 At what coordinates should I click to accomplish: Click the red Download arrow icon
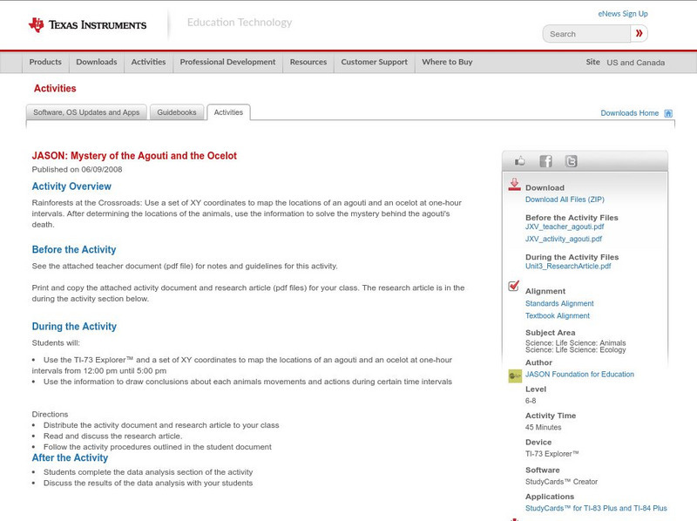(514, 185)
